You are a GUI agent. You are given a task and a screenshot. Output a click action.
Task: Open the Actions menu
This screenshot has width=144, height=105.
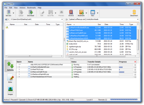(22, 8)
